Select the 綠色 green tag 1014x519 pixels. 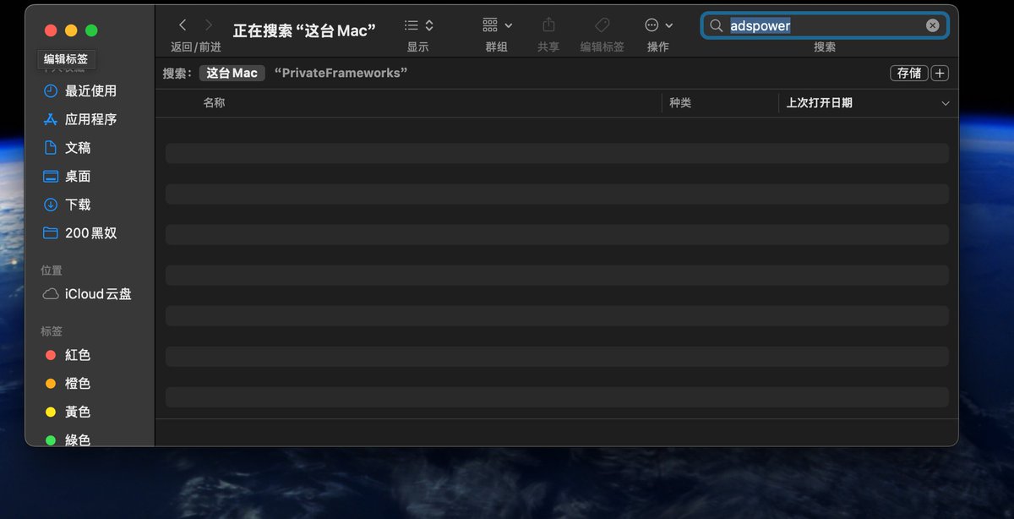78,440
